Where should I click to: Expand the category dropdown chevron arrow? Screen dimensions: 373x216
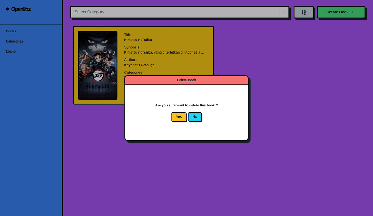point(284,12)
